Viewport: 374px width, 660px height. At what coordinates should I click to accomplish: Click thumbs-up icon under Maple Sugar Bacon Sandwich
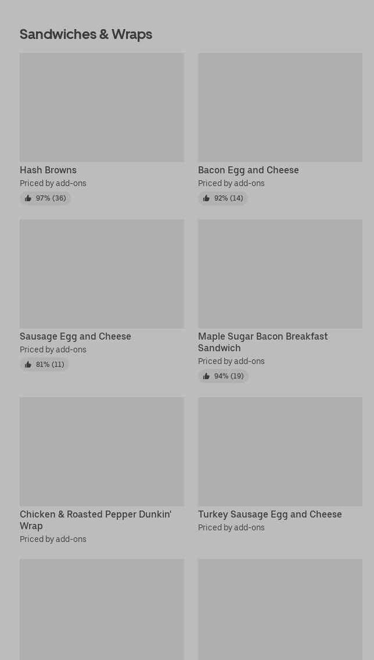pos(206,376)
